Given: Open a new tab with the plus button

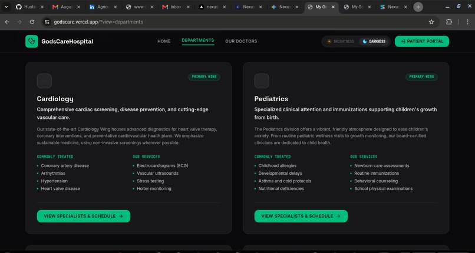Looking at the screenshot, I should point(418,7).
